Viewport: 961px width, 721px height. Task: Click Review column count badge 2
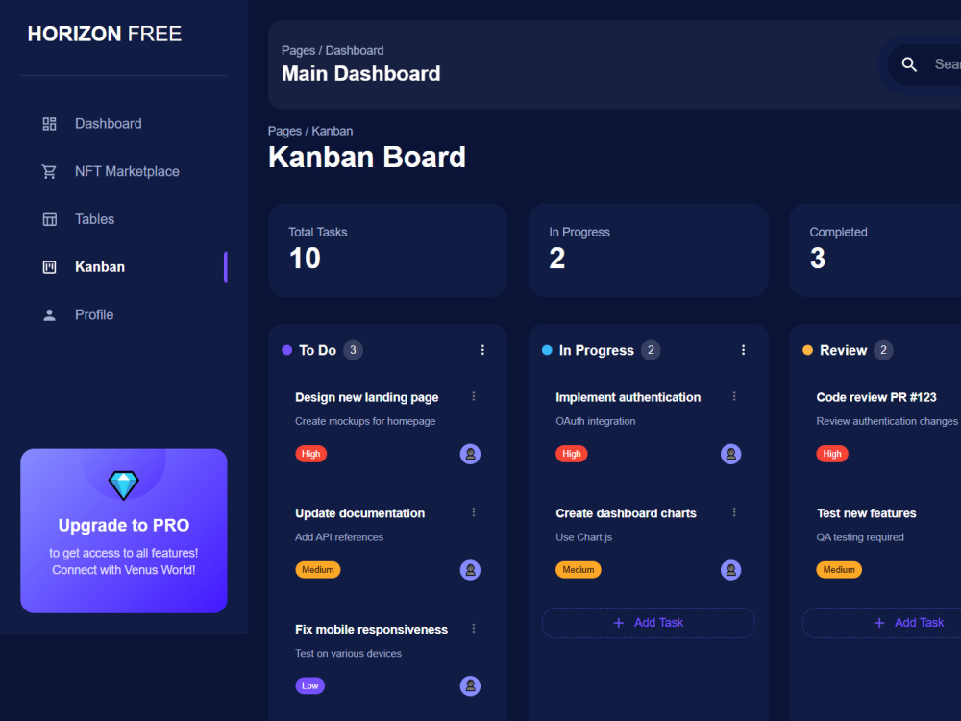(x=883, y=350)
